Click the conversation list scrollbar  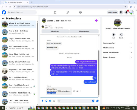38,42
